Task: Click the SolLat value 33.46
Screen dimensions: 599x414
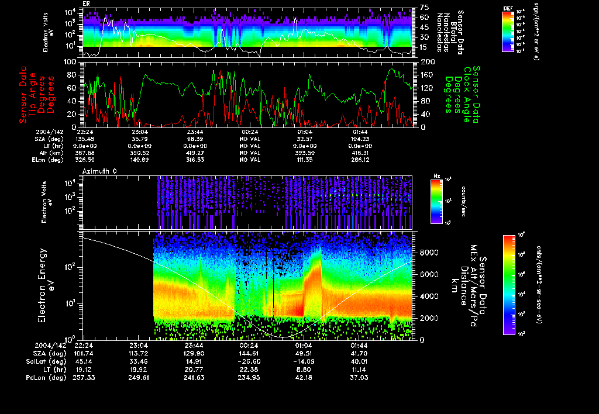Action: 138,362
